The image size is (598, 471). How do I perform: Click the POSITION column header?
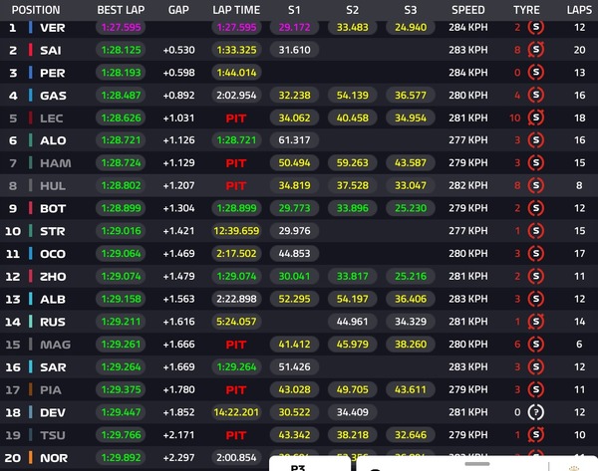[36, 10]
